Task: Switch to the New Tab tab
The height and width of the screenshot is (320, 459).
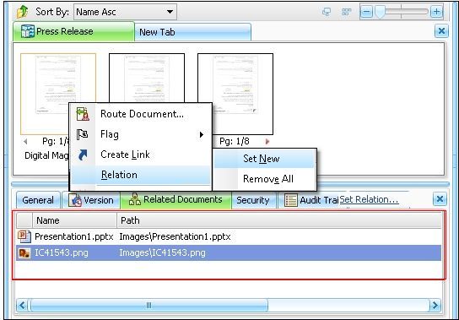Action: (192, 32)
